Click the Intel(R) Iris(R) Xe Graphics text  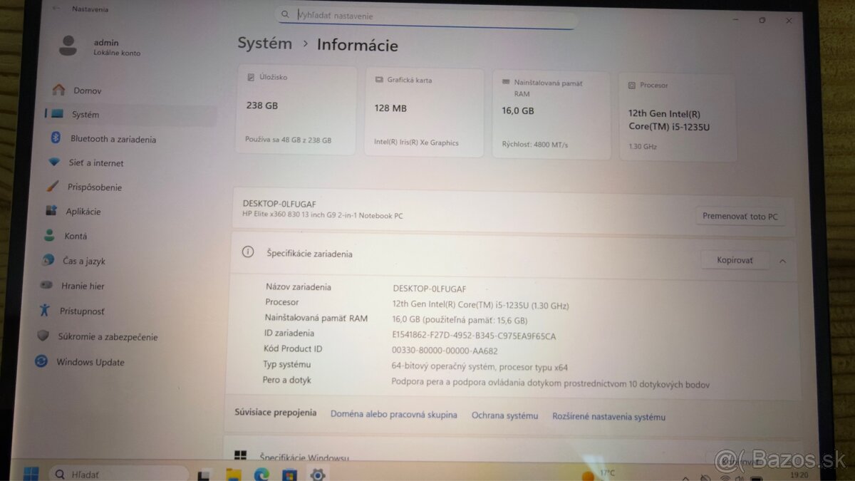(416, 143)
